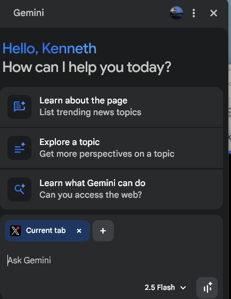The width and height of the screenshot is (231, 299).
Task: Focus the Ask Gemini input field
Action: tap(111, 260)
